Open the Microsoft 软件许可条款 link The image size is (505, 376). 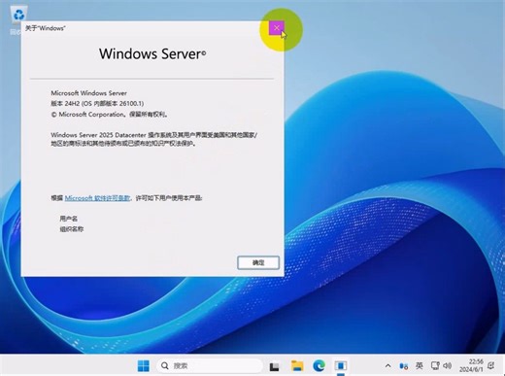(x=97, y=198)
